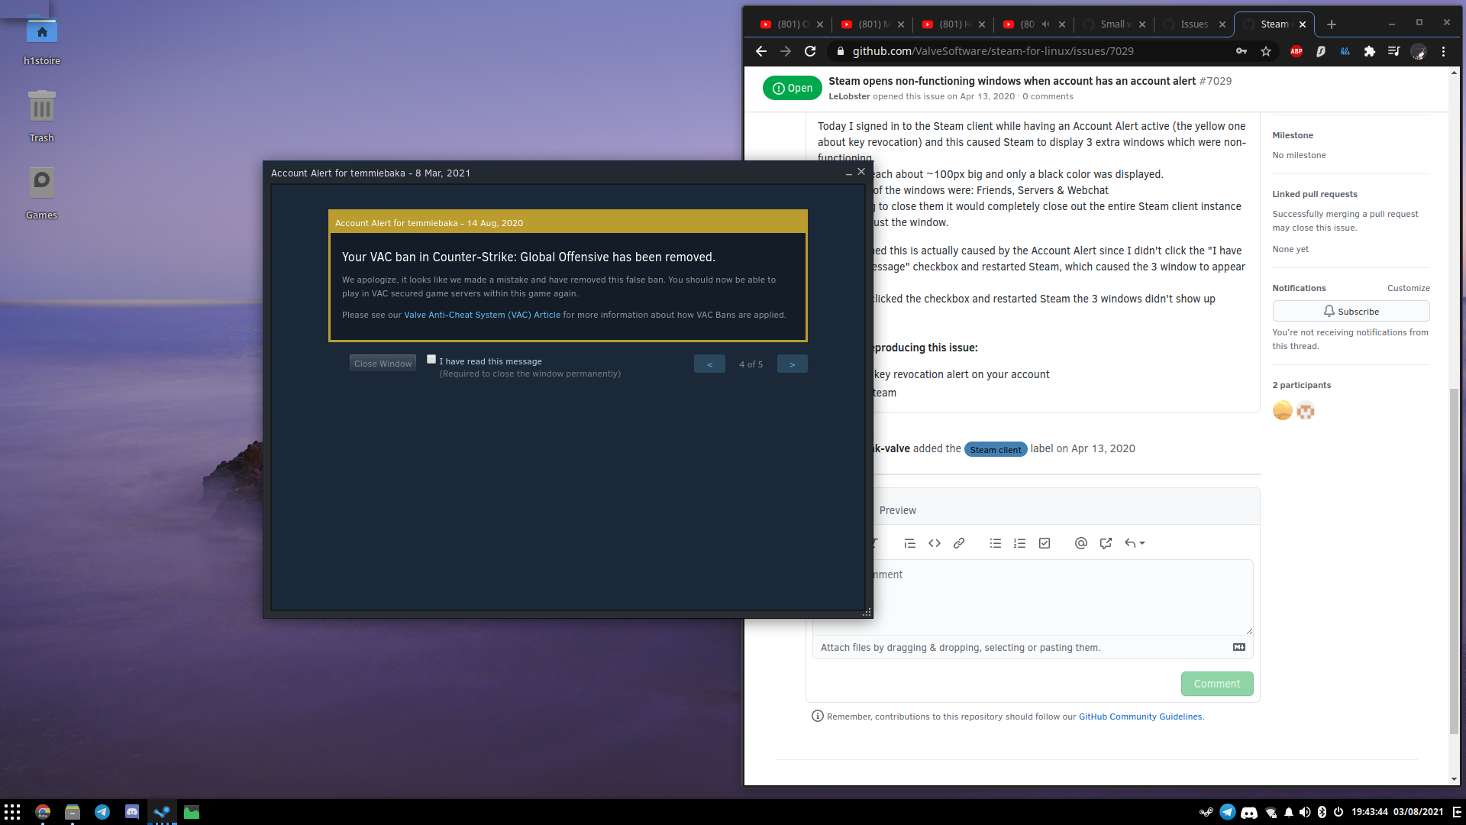Click the Close Window button on alert
This screenshot has height=825, width=1466.
pos(383,363)
